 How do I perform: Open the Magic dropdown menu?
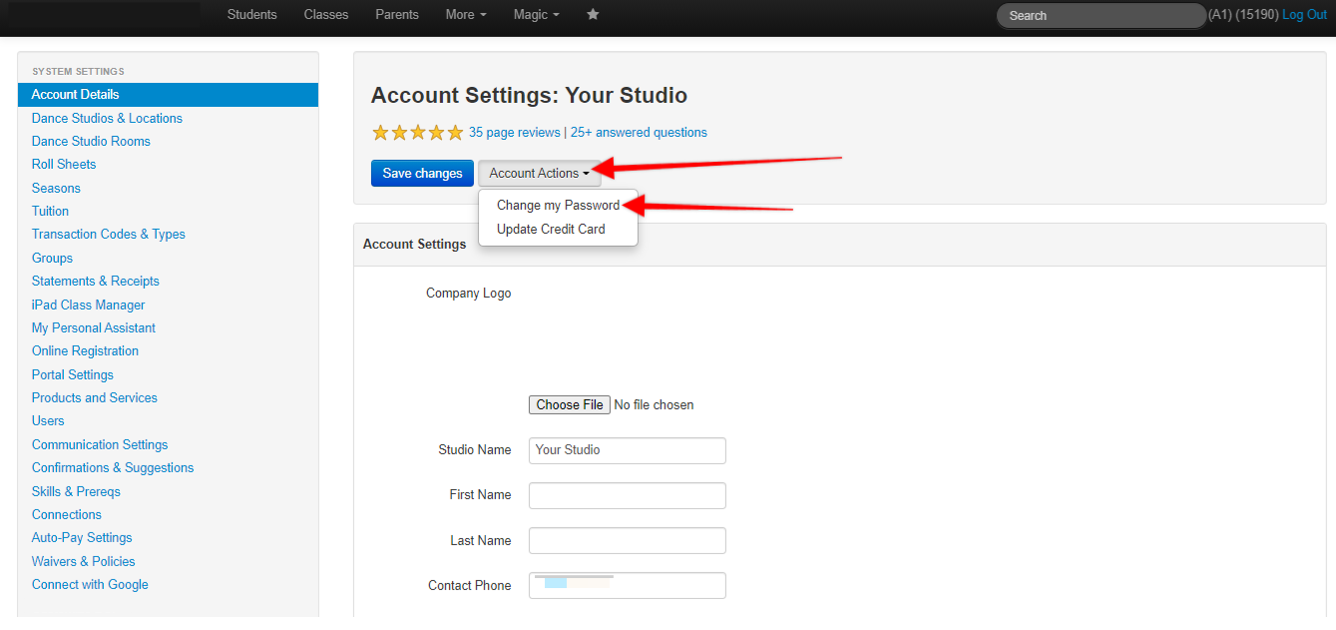point(536,15)
